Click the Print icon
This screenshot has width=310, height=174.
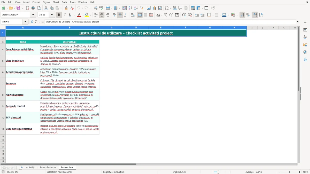(x=33, y=8)
